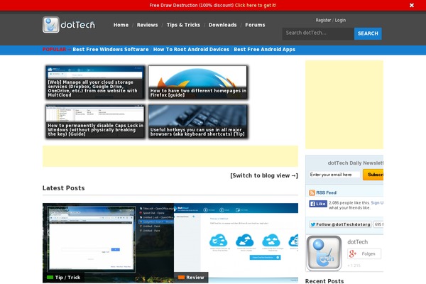
Task: Click the Facebook Like button
Action: pos(318,204)
